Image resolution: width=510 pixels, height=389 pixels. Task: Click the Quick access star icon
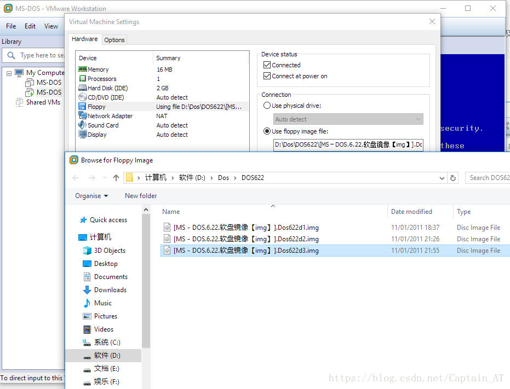[83, 220]
